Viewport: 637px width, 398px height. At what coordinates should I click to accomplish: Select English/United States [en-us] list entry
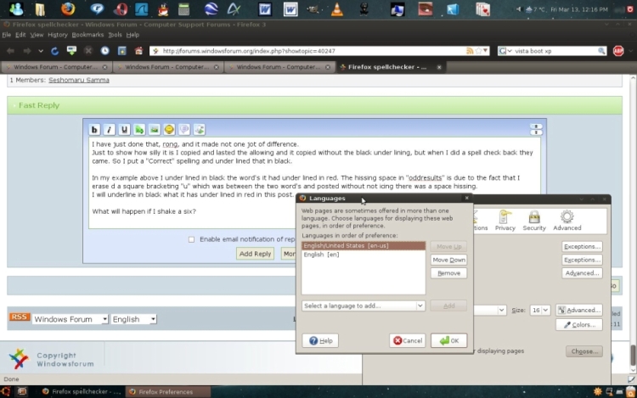[364, 245]
